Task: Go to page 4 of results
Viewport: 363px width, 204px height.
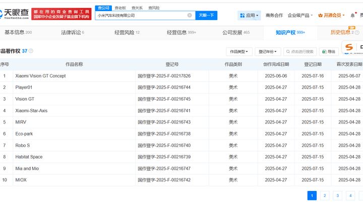Action: click(x=350, y=195)
